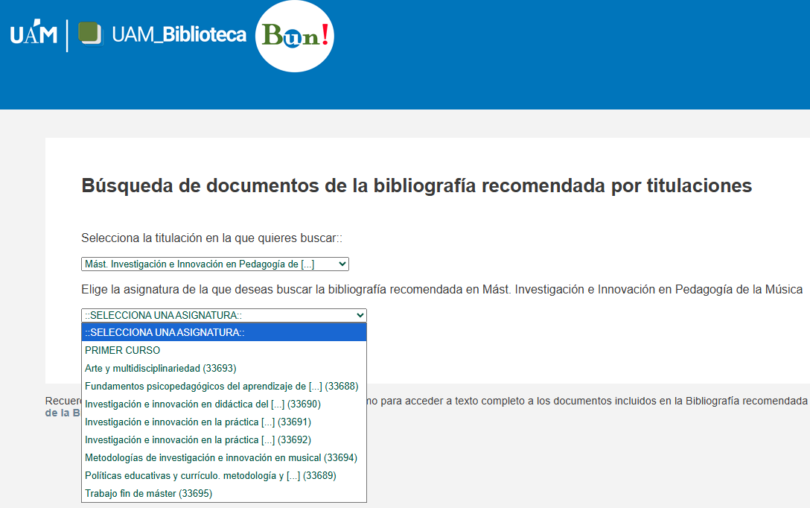
Task: Select Arte y multidisciplinariedad (33693)
Action: coord(161,368)
